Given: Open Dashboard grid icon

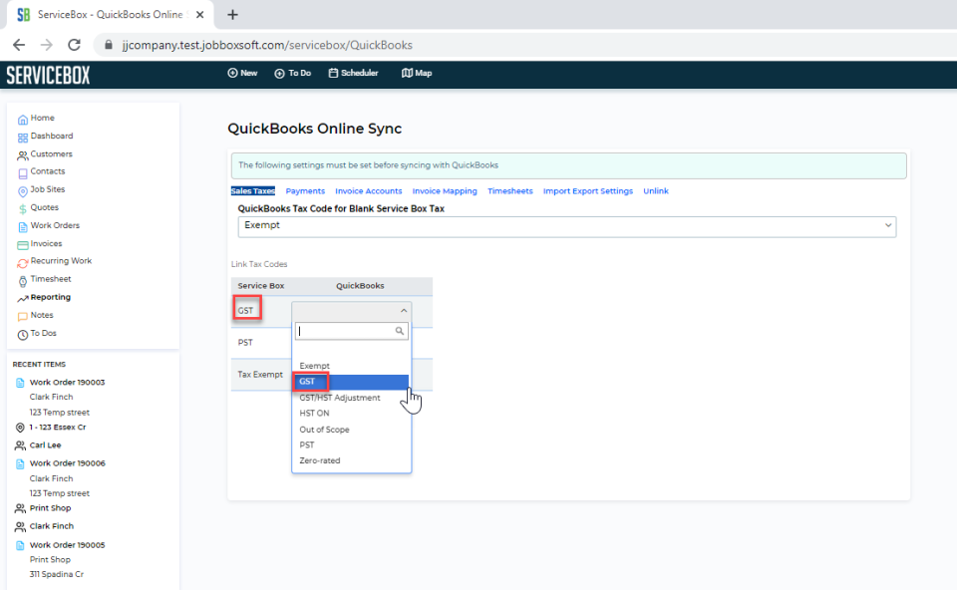Looking at the screenshot, I should click(x=23, y=138).
